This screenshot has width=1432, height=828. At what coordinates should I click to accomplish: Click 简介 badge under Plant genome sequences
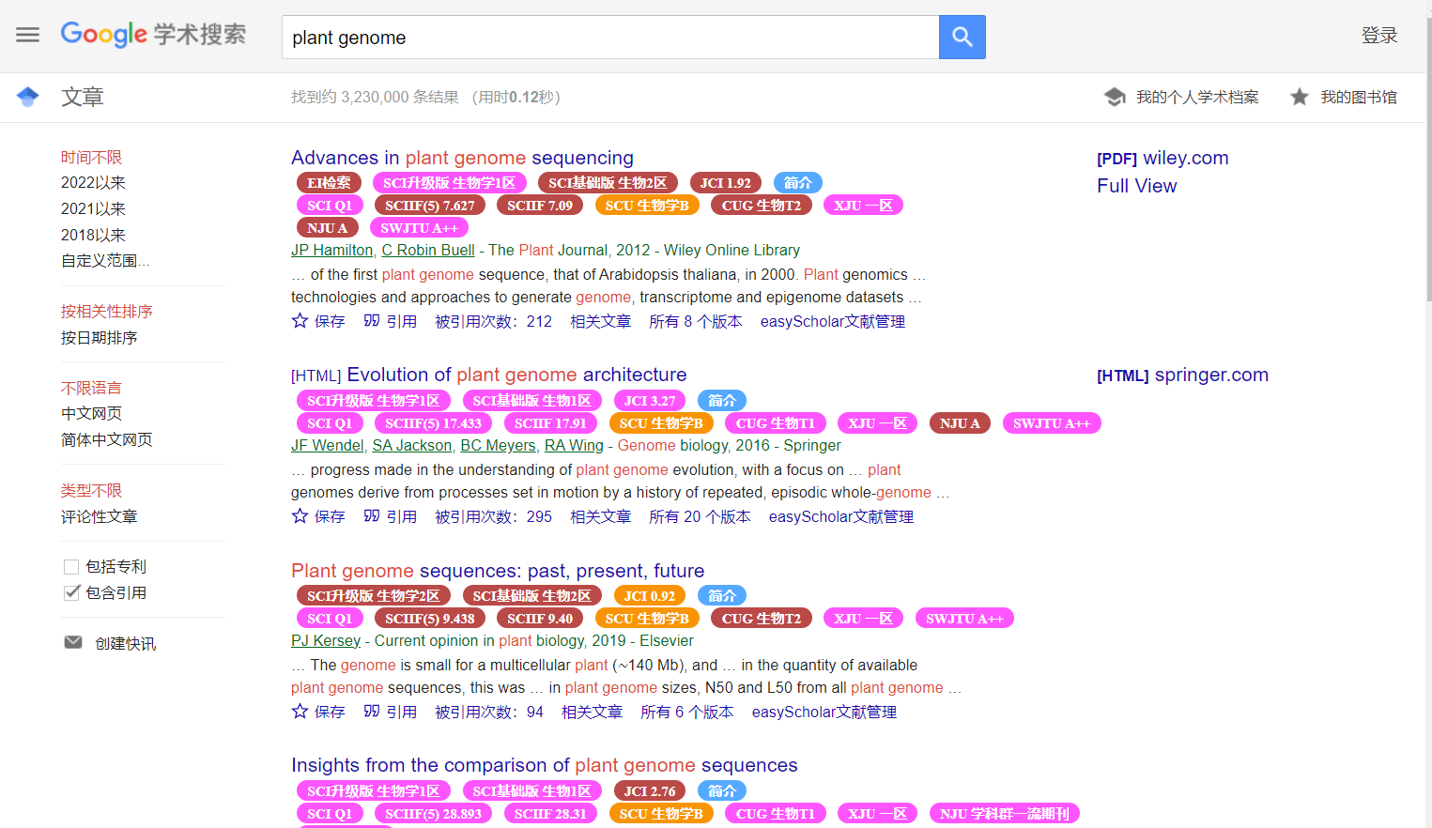pos(722,595)
